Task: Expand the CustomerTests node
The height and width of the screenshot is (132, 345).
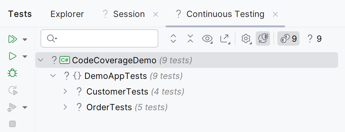Action: click(65, 92)
